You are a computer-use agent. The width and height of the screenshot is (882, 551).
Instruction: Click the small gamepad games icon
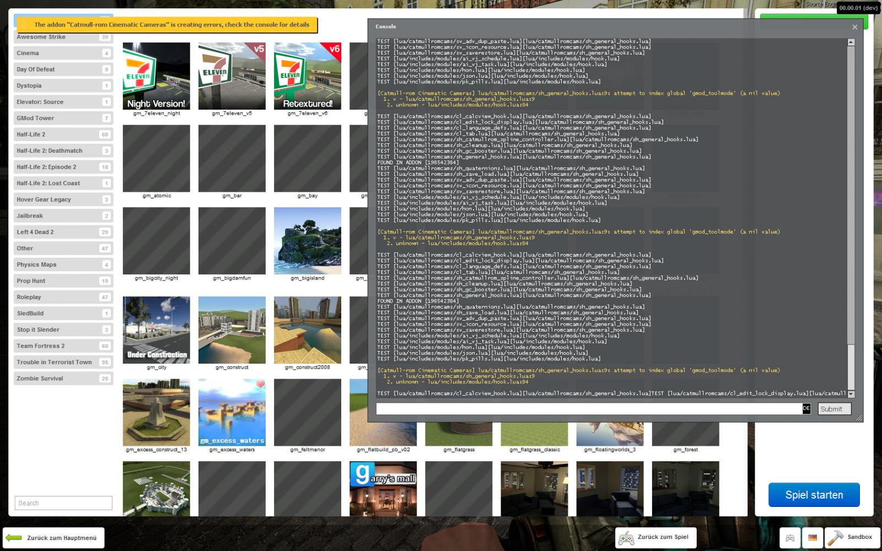[790, 538]
